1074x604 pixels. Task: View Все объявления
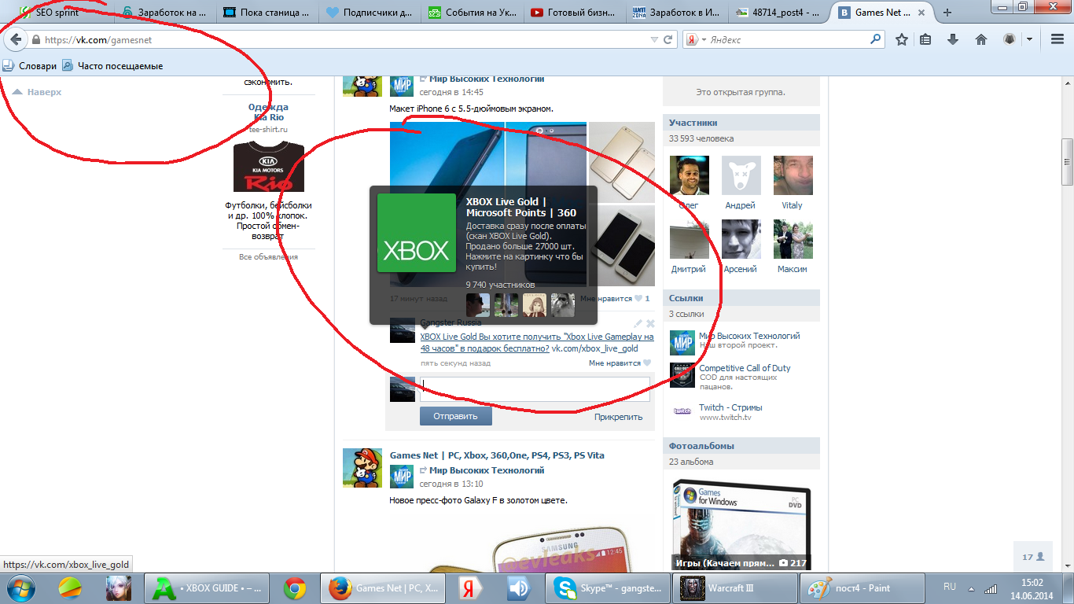point(268,256)
